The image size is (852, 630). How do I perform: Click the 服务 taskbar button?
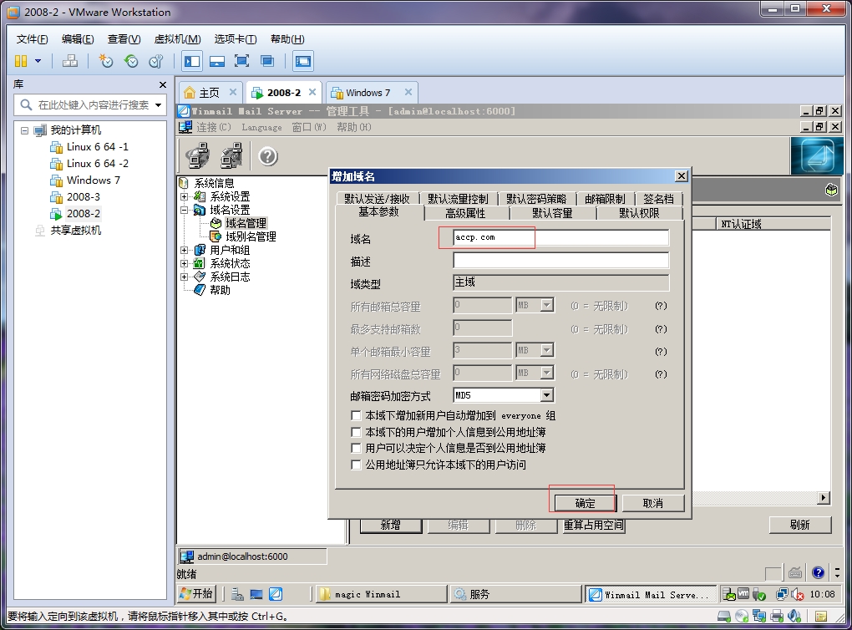[x=515, y=594]
